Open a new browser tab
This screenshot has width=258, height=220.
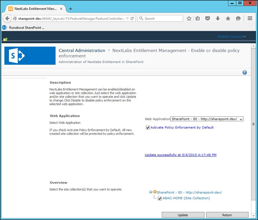[70, 9]
